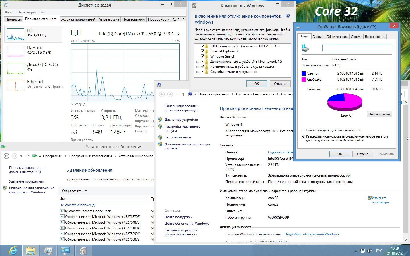Viewport: 410px width, 256px height.
Task: Click the help icon in Windows Features dialog
Action: [x=288, y=16]
